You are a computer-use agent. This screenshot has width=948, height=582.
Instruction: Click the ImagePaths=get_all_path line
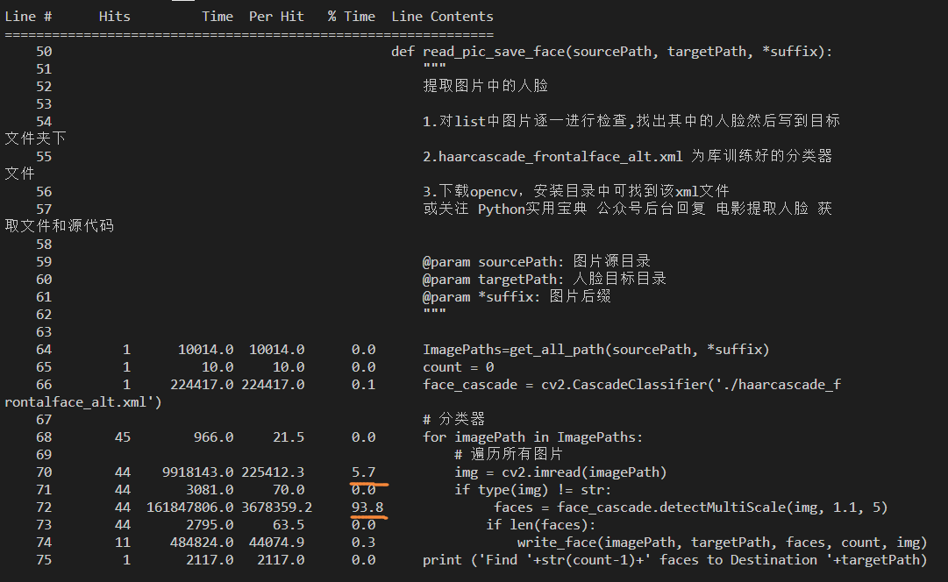pyautogui.click(x=595, y=350)
